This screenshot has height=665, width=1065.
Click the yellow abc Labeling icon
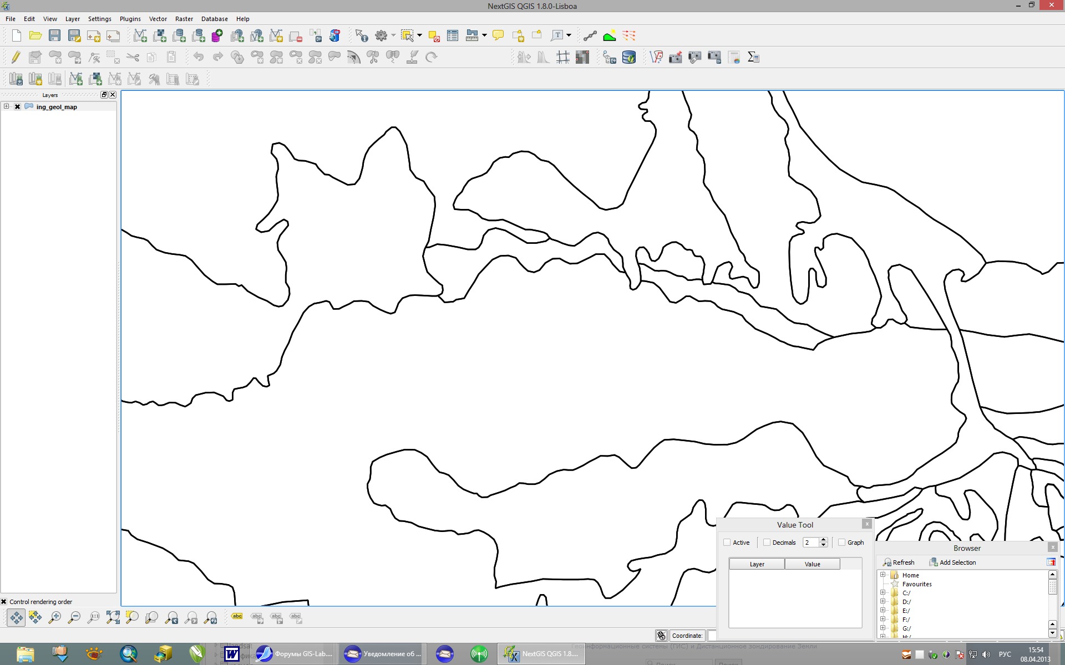point(237,617)
